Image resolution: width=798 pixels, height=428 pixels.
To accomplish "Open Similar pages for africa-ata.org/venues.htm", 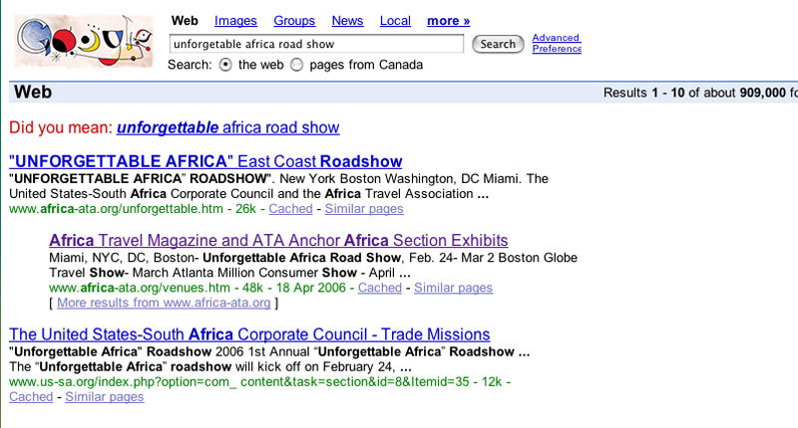I will [x=454, y=288].
